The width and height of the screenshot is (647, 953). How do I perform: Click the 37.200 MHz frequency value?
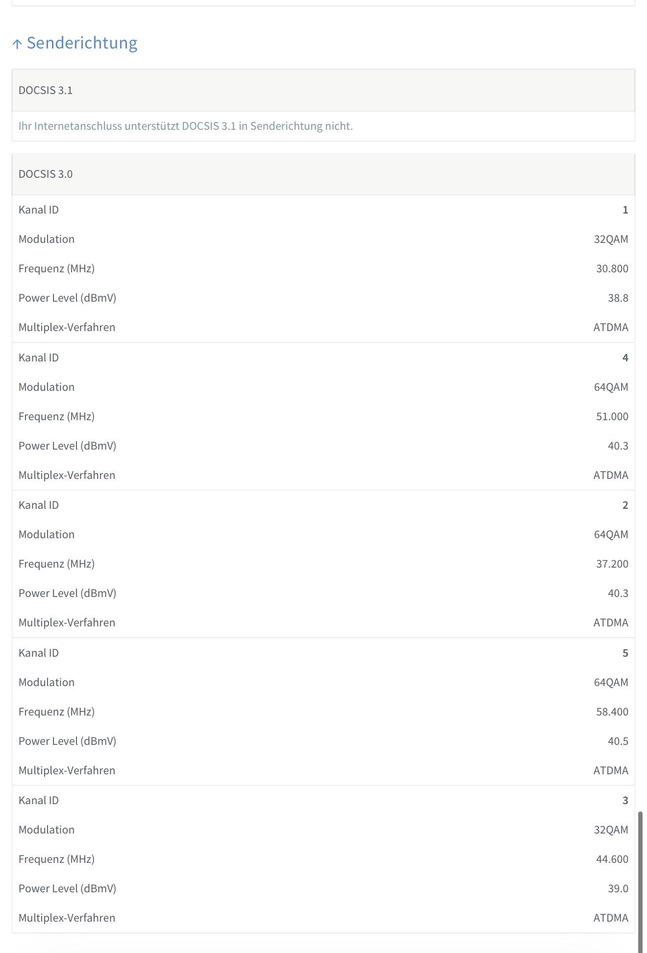(612, 564)
